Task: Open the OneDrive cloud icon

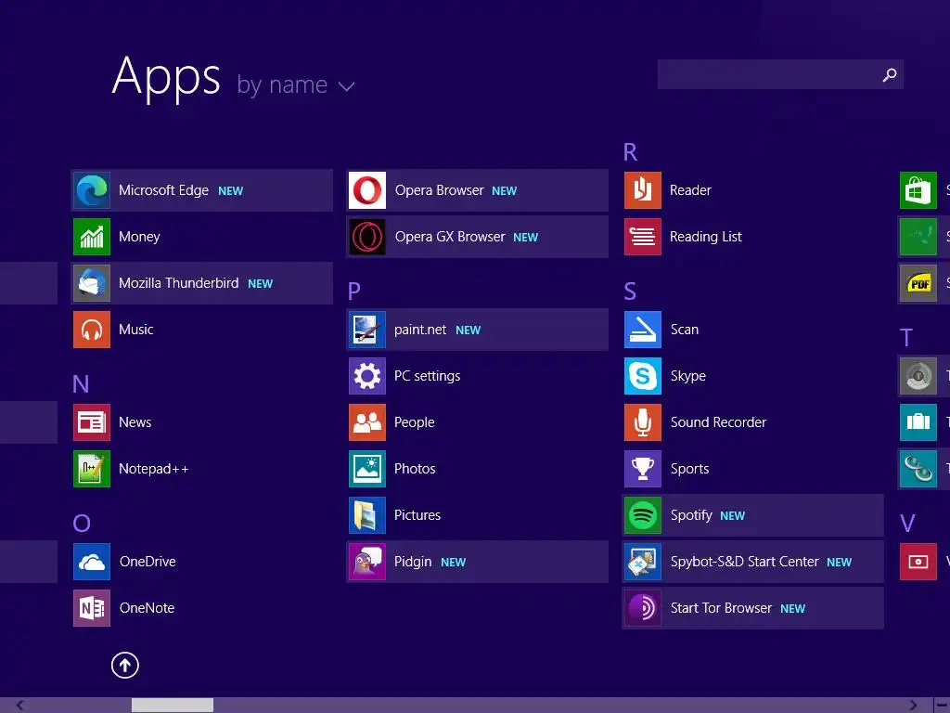Action: (92, 562)
